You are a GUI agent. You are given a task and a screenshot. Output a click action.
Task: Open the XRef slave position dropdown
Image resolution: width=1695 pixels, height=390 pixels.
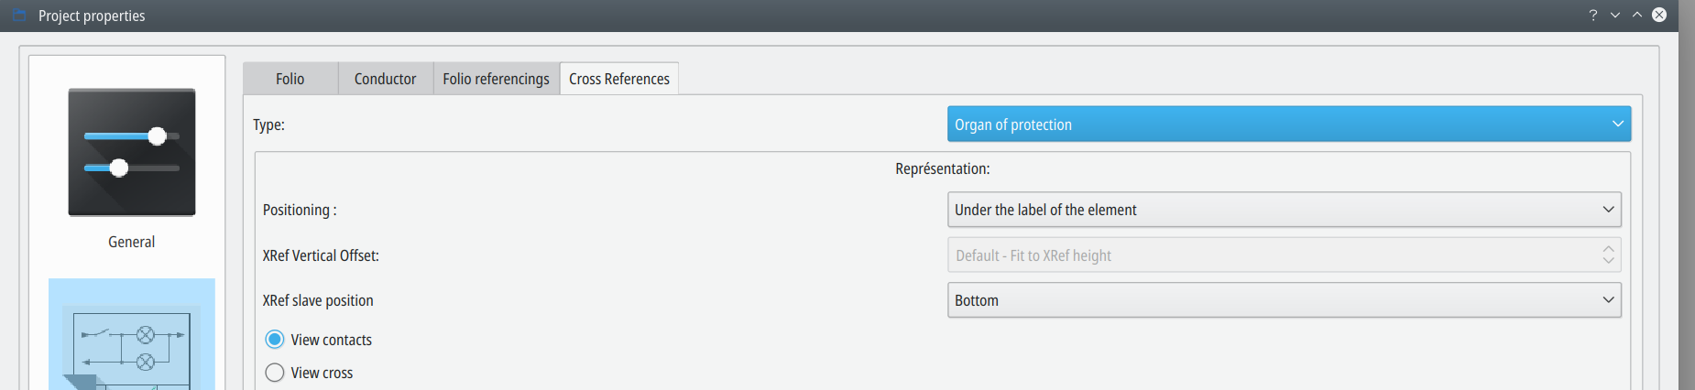tap(1284, 300)
